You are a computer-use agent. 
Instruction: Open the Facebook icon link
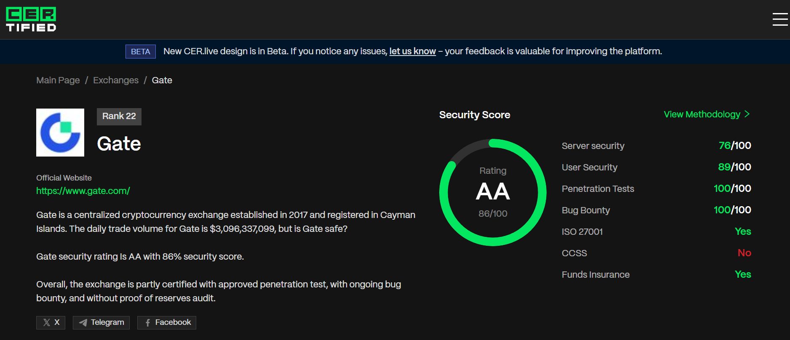coord(148,323)
